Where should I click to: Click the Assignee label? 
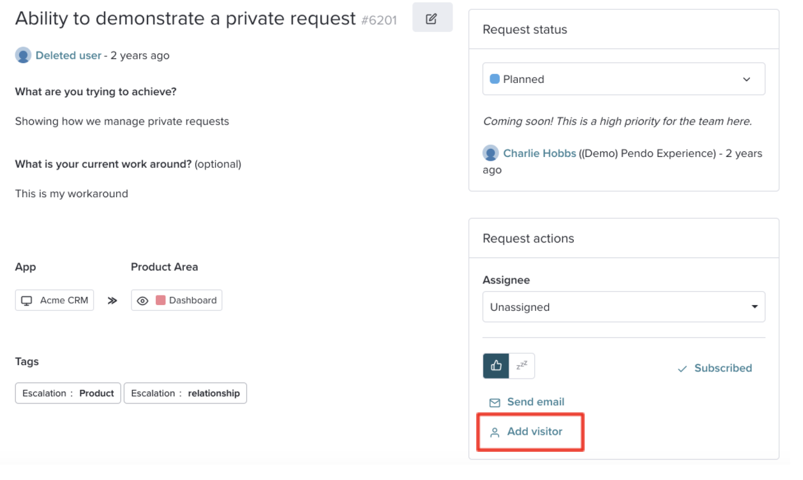506,280
